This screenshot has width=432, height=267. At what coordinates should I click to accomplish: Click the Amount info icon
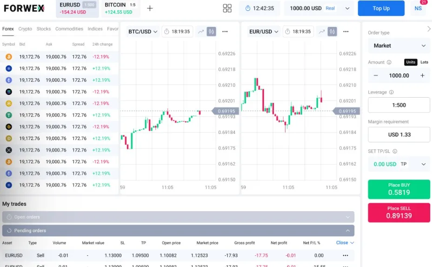pos(389,62)
